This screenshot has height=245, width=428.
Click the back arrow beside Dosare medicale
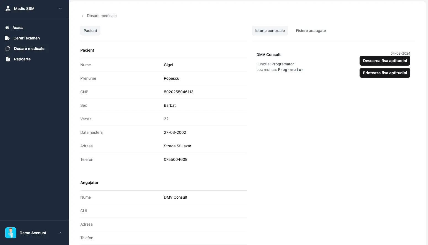[x=82, y=16]
